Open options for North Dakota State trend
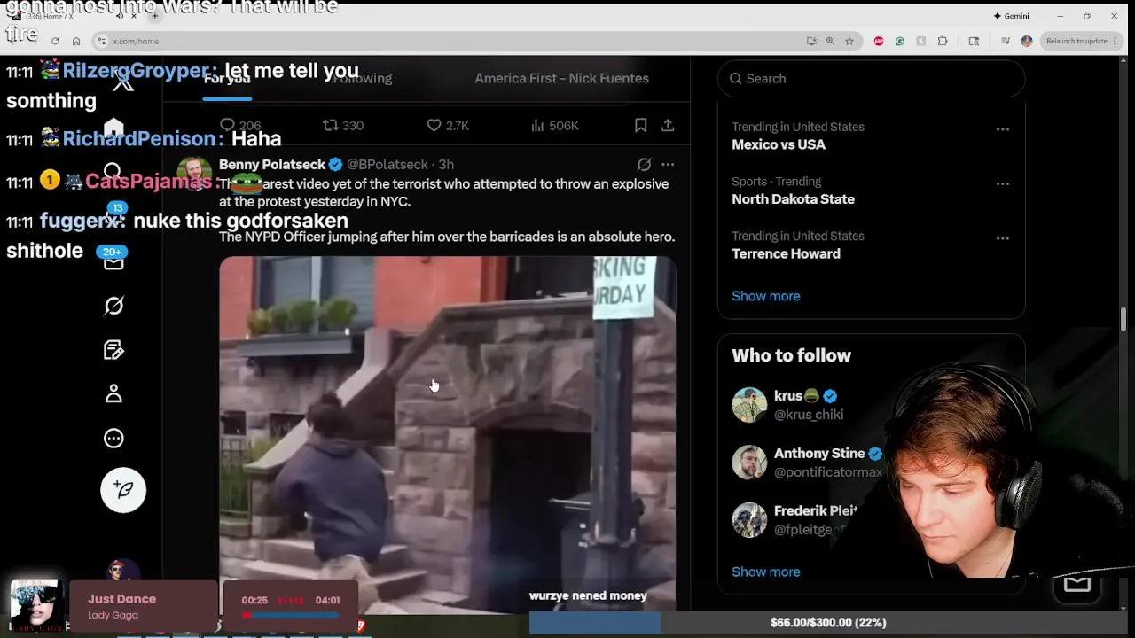Screen dimensions: 1135x638 click(x=1002, y=183)
